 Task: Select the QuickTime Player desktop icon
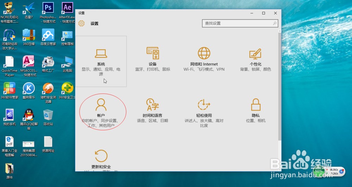tap(10, 66)
